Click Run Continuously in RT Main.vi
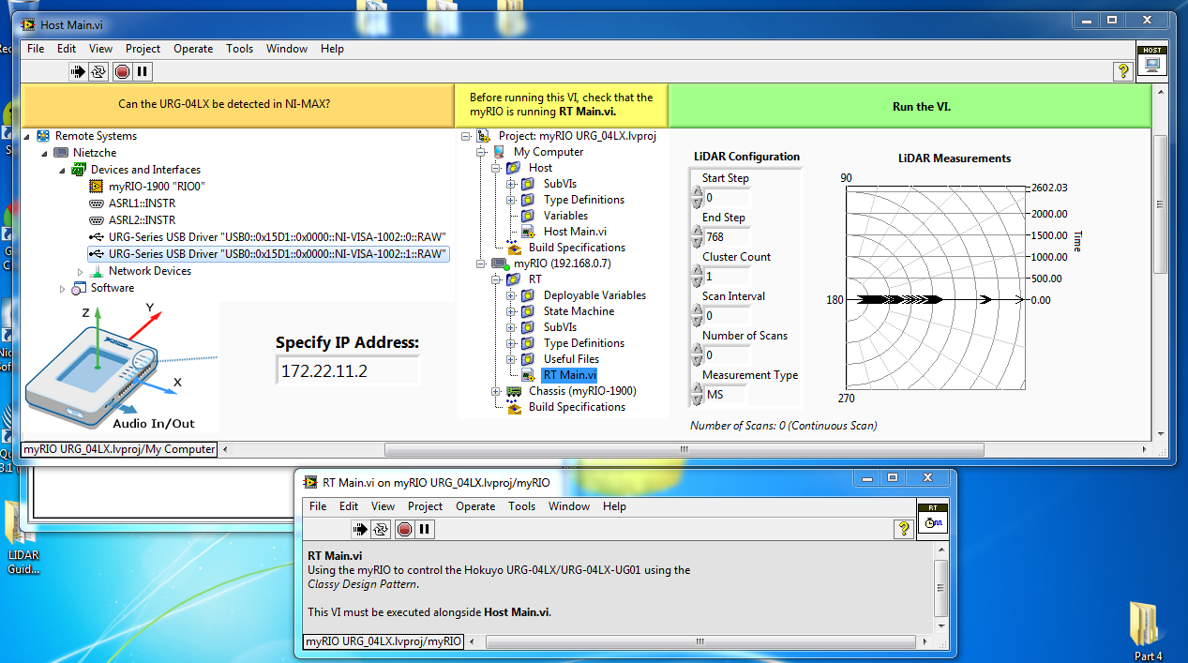 click(x=381, y=529)
